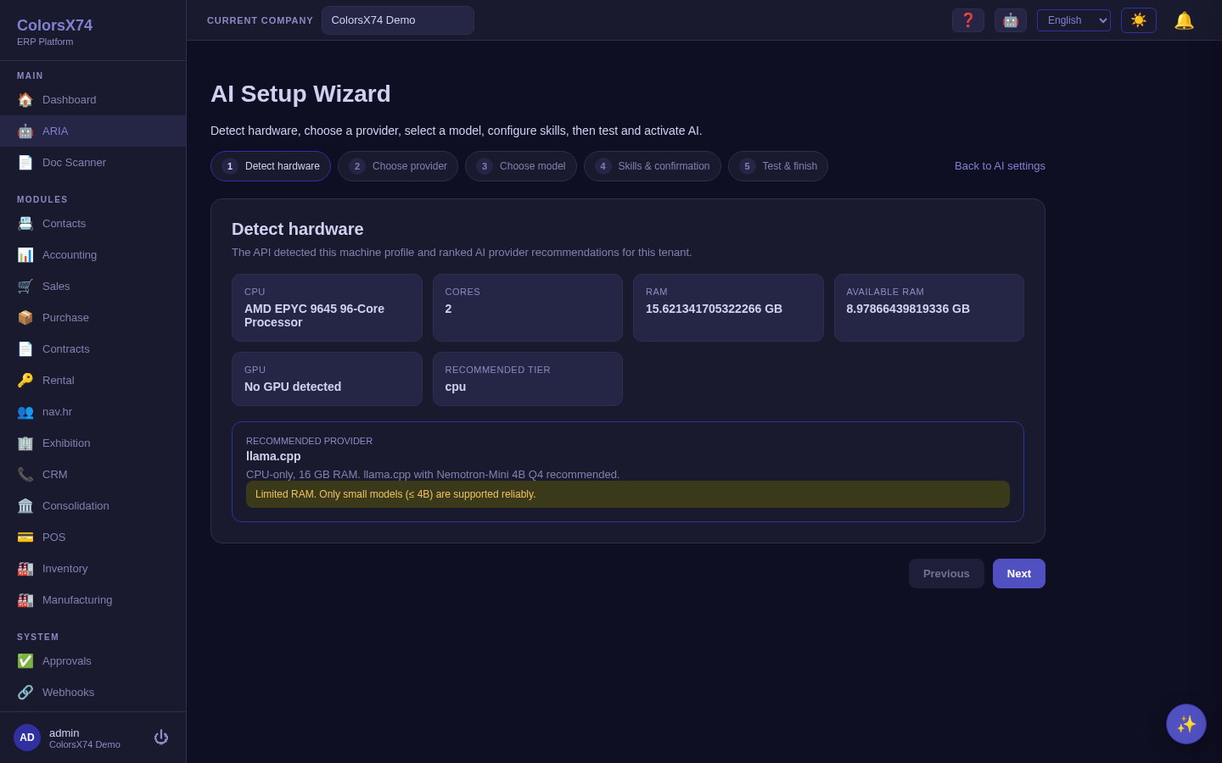This screenshot has height=763, width=1222.
Task: Open the Accounting chart icon
Action: (x=25, y=254)
